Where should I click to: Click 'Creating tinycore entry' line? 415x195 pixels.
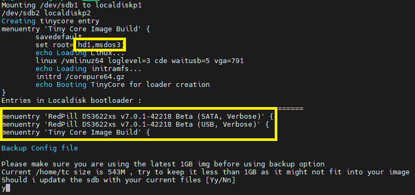coord(50,21)
